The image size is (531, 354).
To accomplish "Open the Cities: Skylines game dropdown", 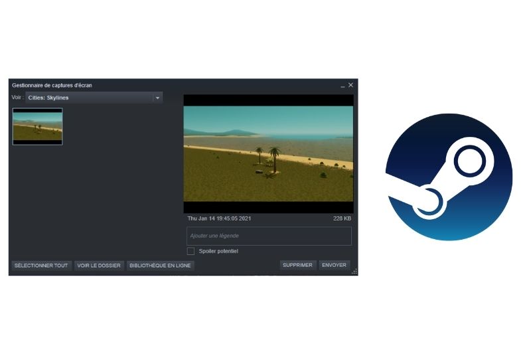I will (x=94, y=98).
